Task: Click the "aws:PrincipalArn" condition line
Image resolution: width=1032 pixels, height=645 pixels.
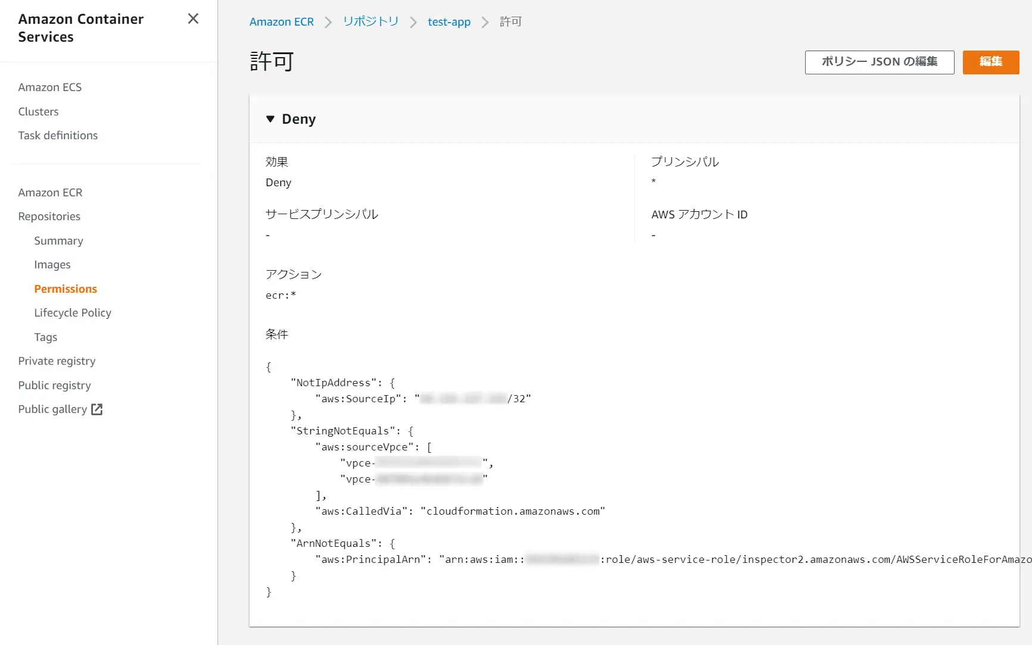Action: point(673,559)
